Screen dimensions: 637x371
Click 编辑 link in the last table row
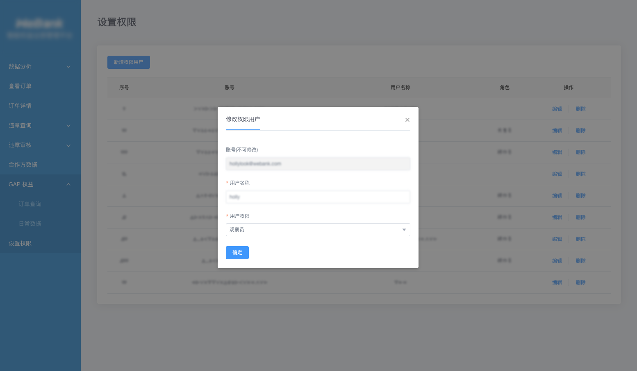tap(557, 283)
